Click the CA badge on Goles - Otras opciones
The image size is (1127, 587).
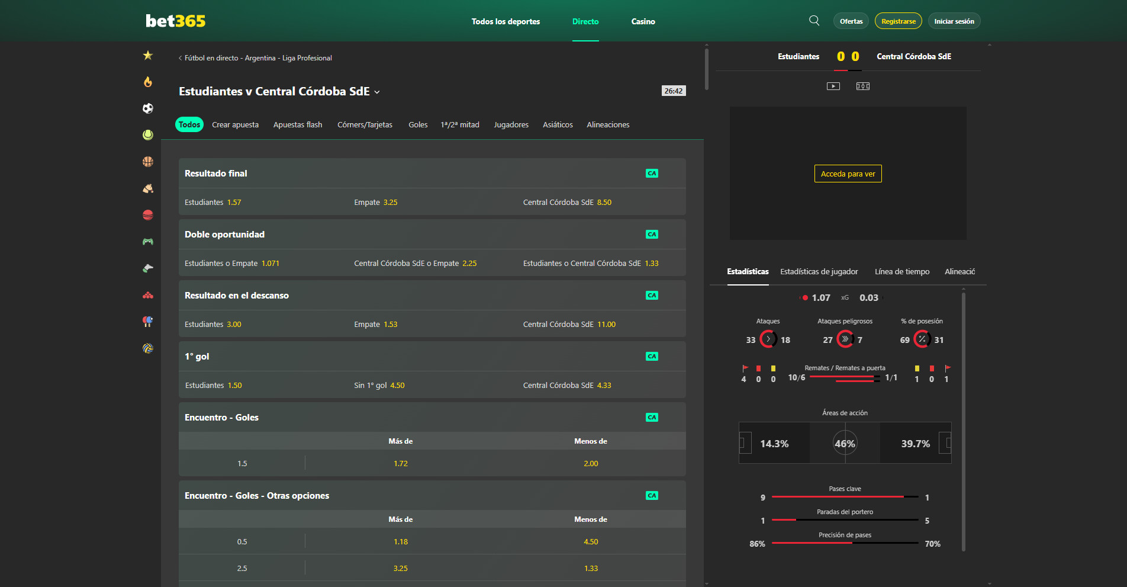652,496
